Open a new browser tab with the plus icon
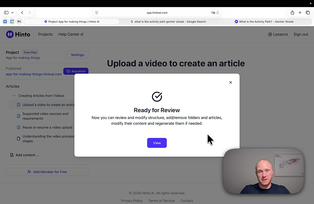Viewport: 314px width, 204px height. 300,12
